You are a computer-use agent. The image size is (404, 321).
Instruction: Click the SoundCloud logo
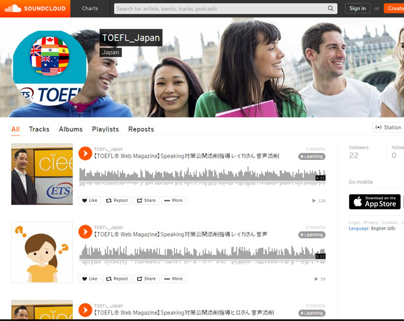coord(35,9)
